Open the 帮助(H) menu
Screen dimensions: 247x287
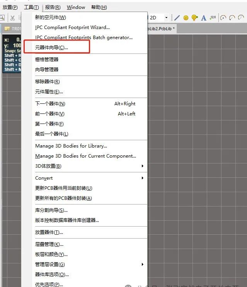coord(99,7)
